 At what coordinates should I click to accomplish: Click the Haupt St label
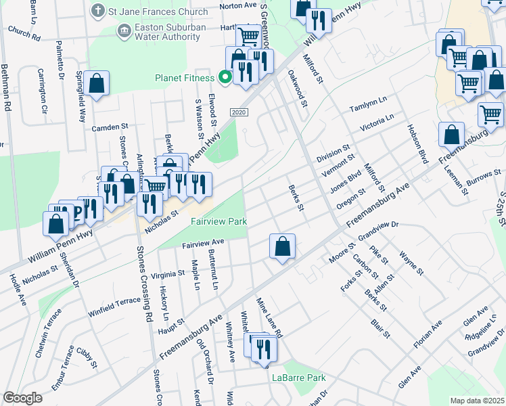click(x=171, y=326)
